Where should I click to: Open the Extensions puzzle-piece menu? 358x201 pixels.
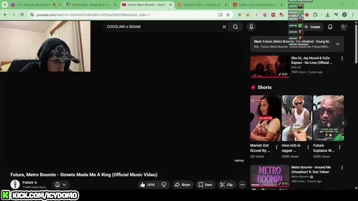(x=315, y=15)
